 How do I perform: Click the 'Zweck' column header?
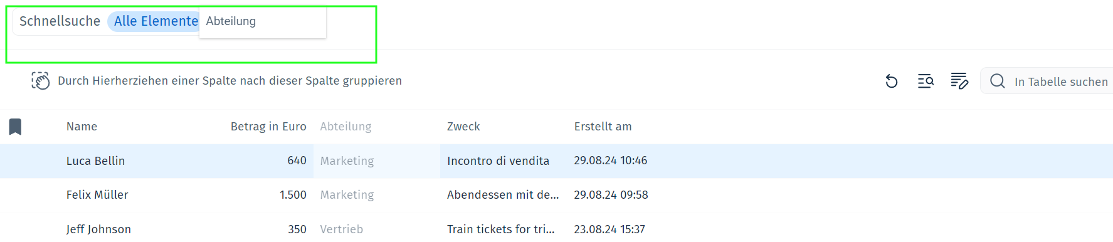463,127
